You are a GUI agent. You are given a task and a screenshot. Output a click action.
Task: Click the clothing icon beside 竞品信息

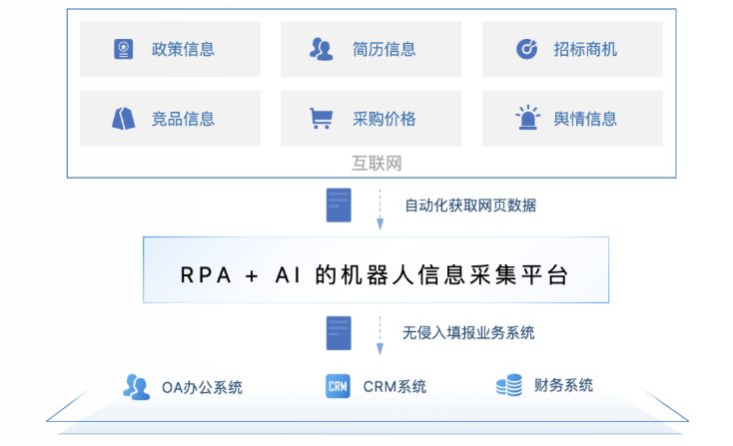pos(124,119)
